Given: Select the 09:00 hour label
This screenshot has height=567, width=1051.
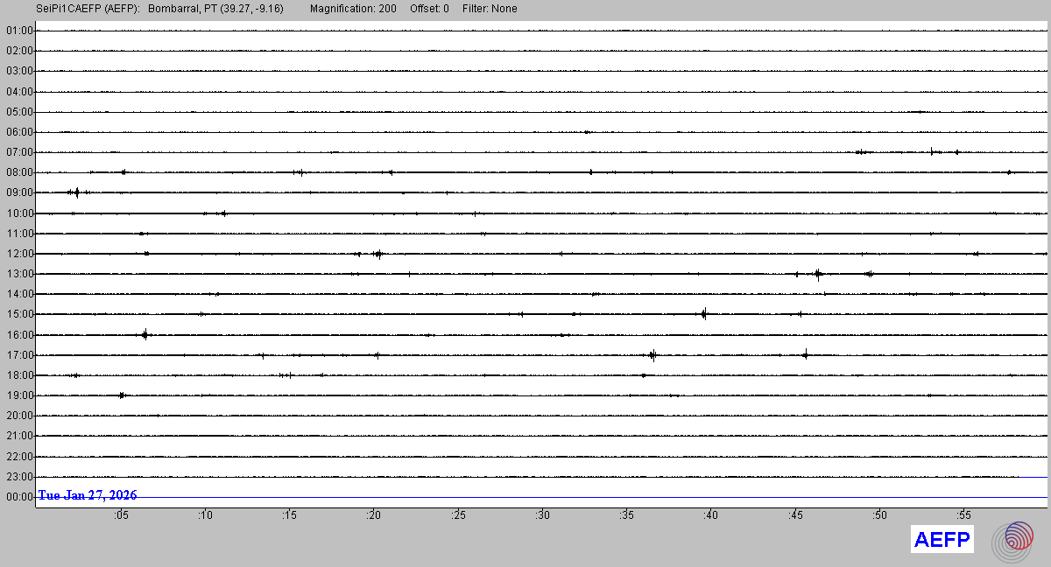Looking at the screenshot, I should 18,192.
